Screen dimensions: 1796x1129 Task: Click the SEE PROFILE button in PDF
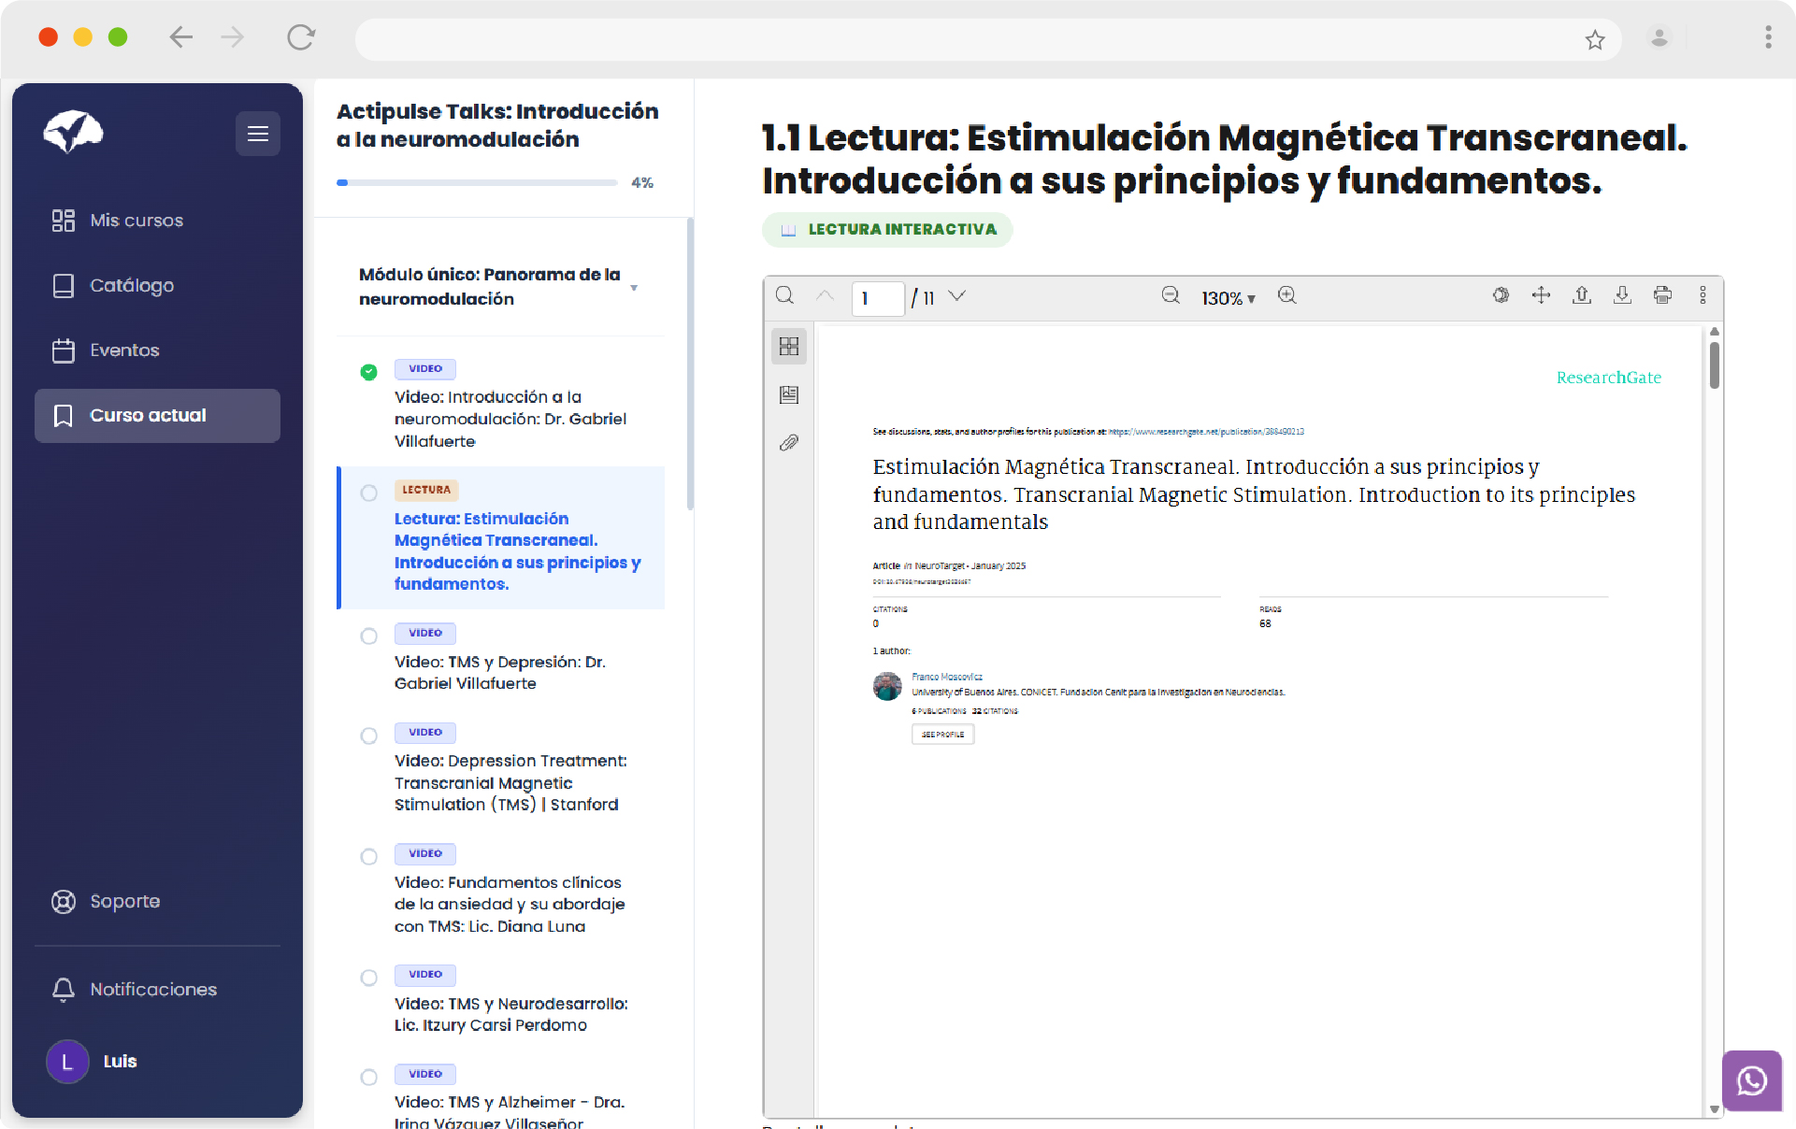click(x=942, y=735)
